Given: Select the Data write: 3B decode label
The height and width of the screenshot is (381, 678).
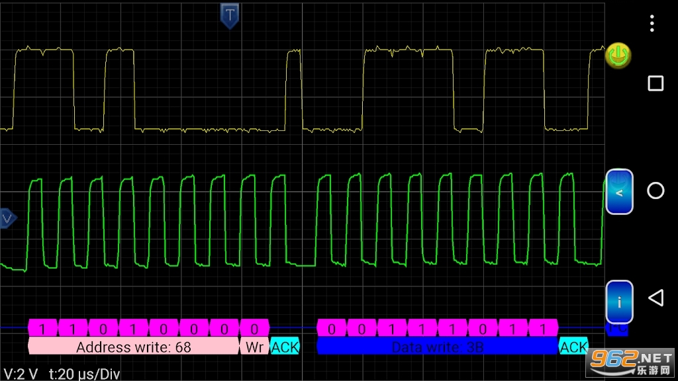Looking at the screenshot, I should (437, 347).
